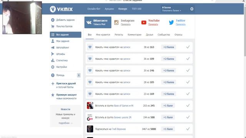The width and height of the screenshot is (246, 138).
Task: Click the VKMIX logo
Action: 61,9
